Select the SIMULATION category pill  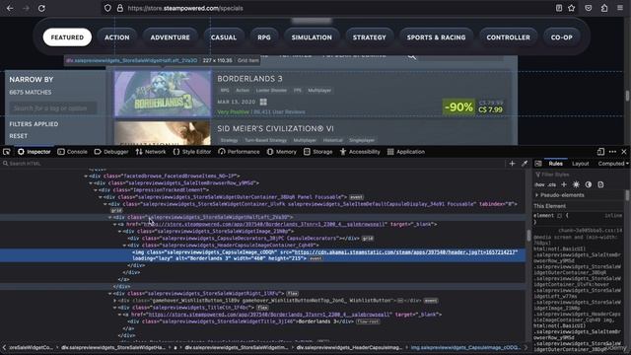312,37
